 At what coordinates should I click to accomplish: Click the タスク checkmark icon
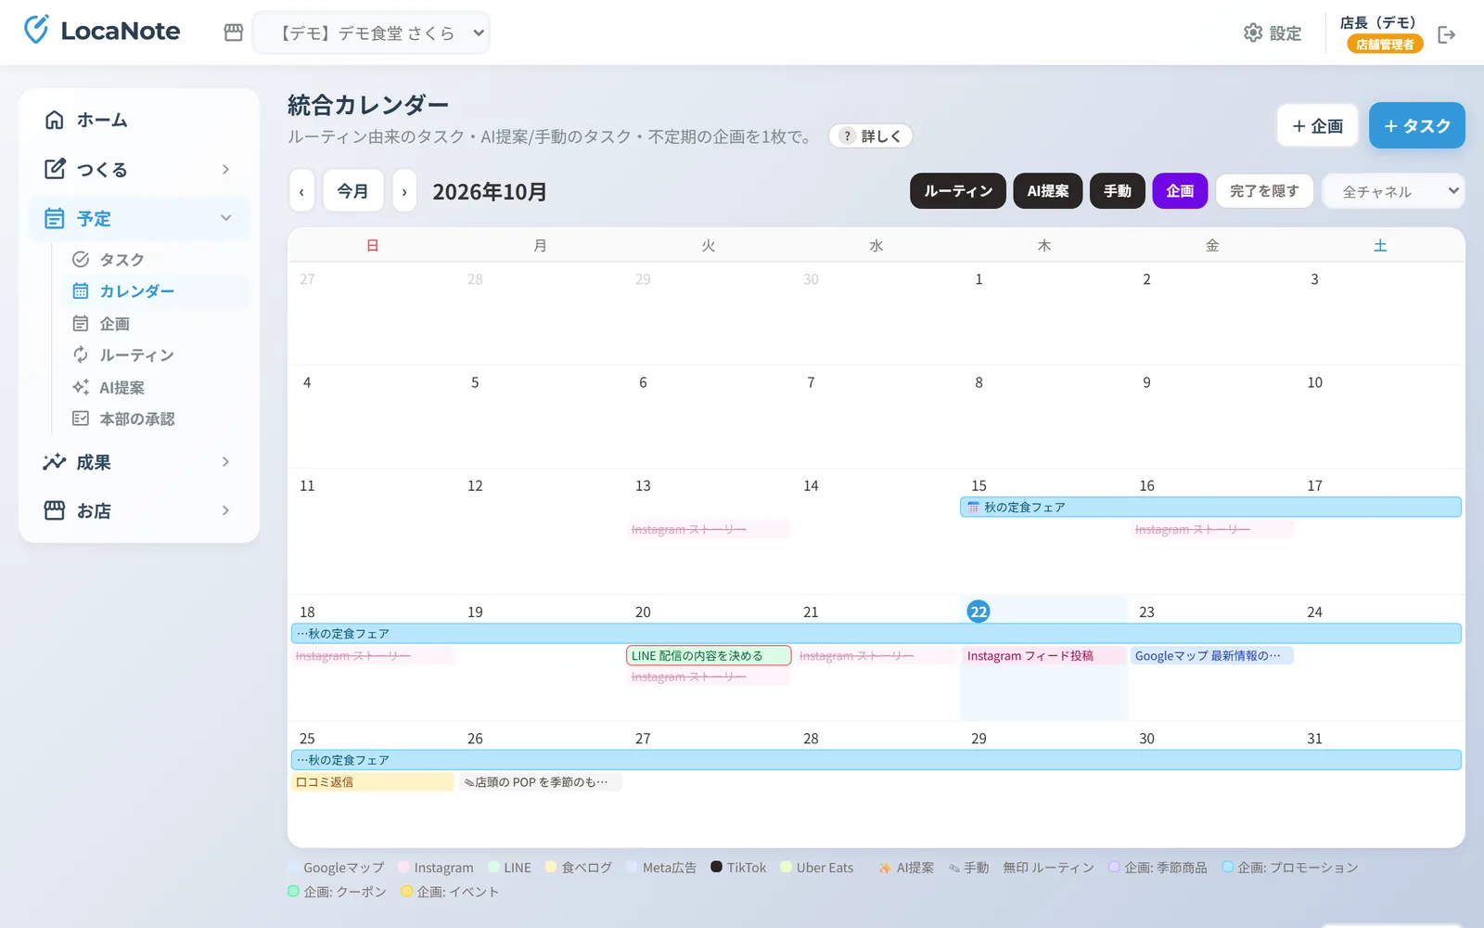[x=81, y=259]
